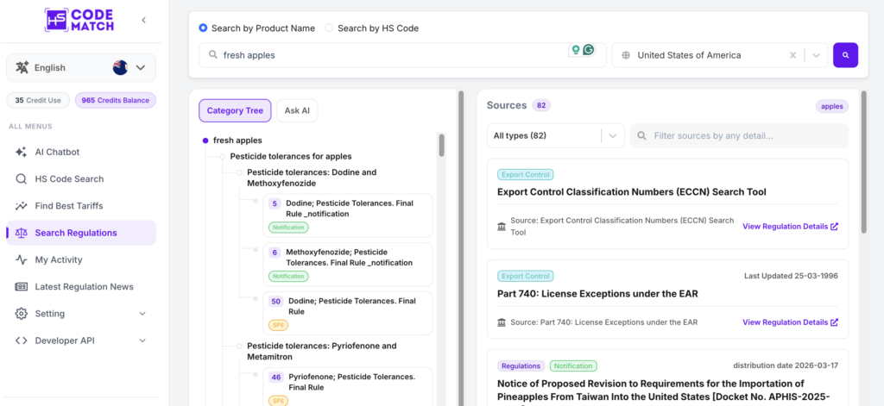Click the Search Regulations scales icon

tap(21, 233)
